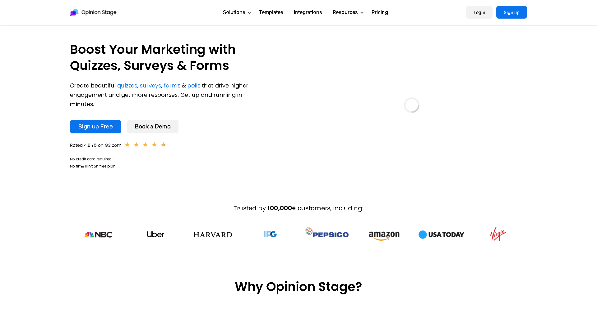Screen dimensions: 597x335
Task: Click the IPG company logo
Action: click(x=270, y=234)
